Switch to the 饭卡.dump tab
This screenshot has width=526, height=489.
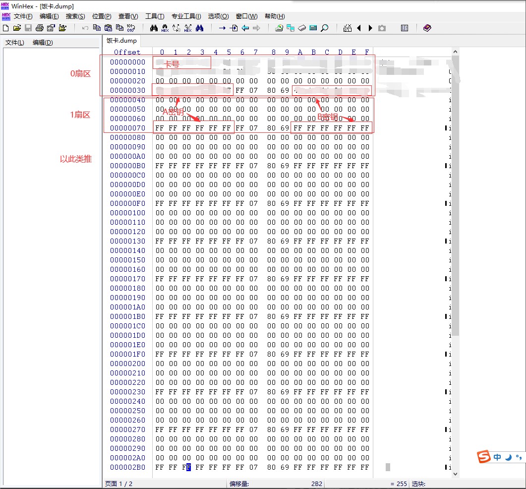tap(121, 41)
